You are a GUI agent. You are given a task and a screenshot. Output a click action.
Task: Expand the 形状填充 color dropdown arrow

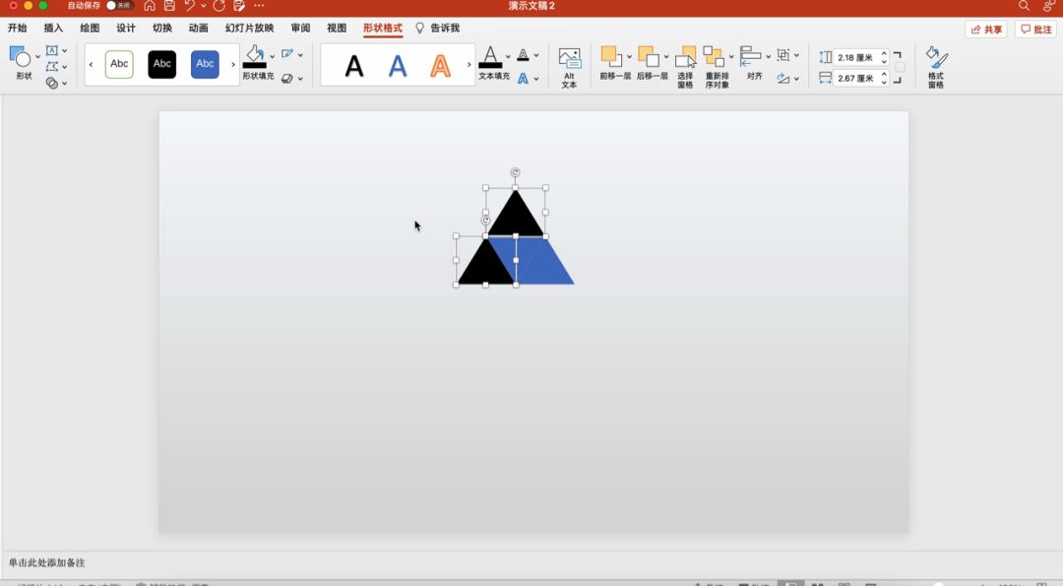click(273, 56)
